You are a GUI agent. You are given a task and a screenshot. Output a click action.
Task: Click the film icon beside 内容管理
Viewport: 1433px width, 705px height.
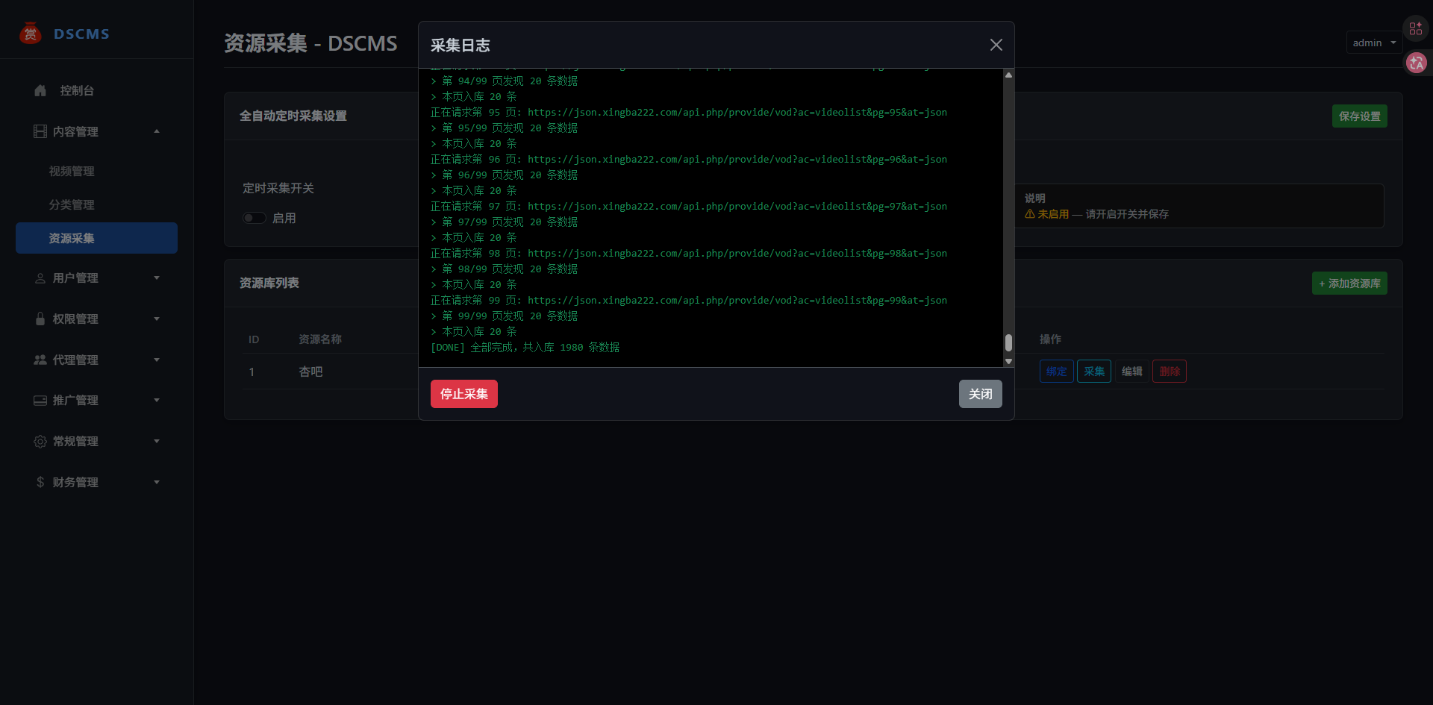[x=40, y=131]
